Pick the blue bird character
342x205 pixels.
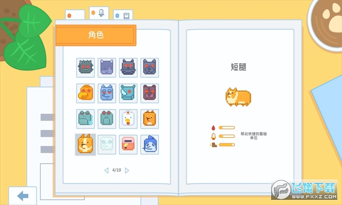(150, 144)
